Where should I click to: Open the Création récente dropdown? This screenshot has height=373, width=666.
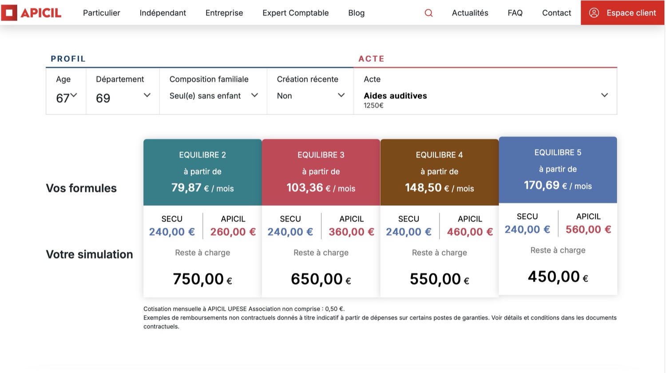pos(341,95)
